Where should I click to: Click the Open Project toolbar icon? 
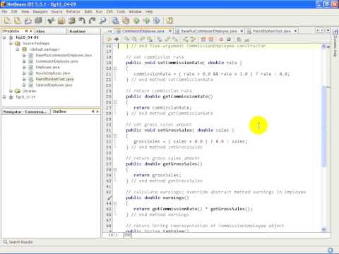[28, 20]
